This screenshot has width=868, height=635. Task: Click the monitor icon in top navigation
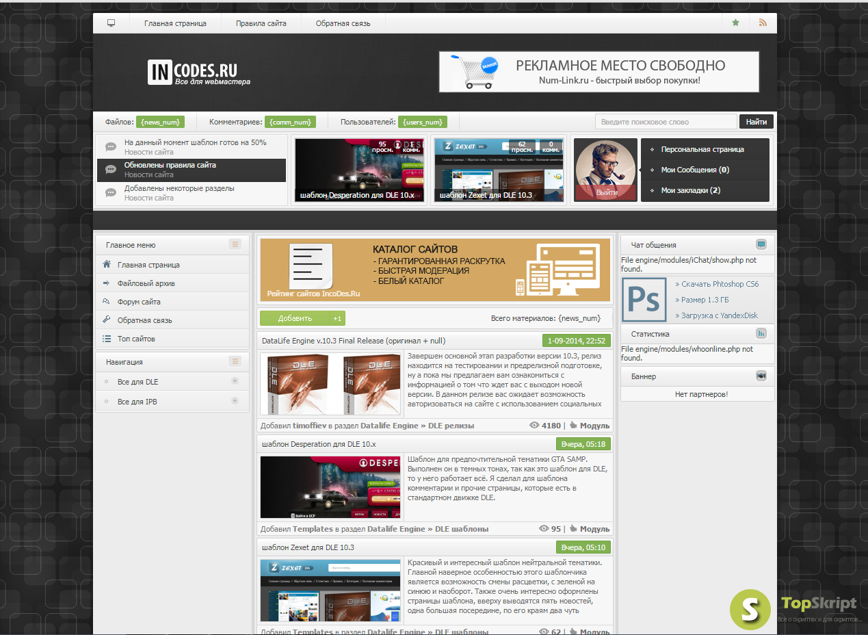coord(111,23)
